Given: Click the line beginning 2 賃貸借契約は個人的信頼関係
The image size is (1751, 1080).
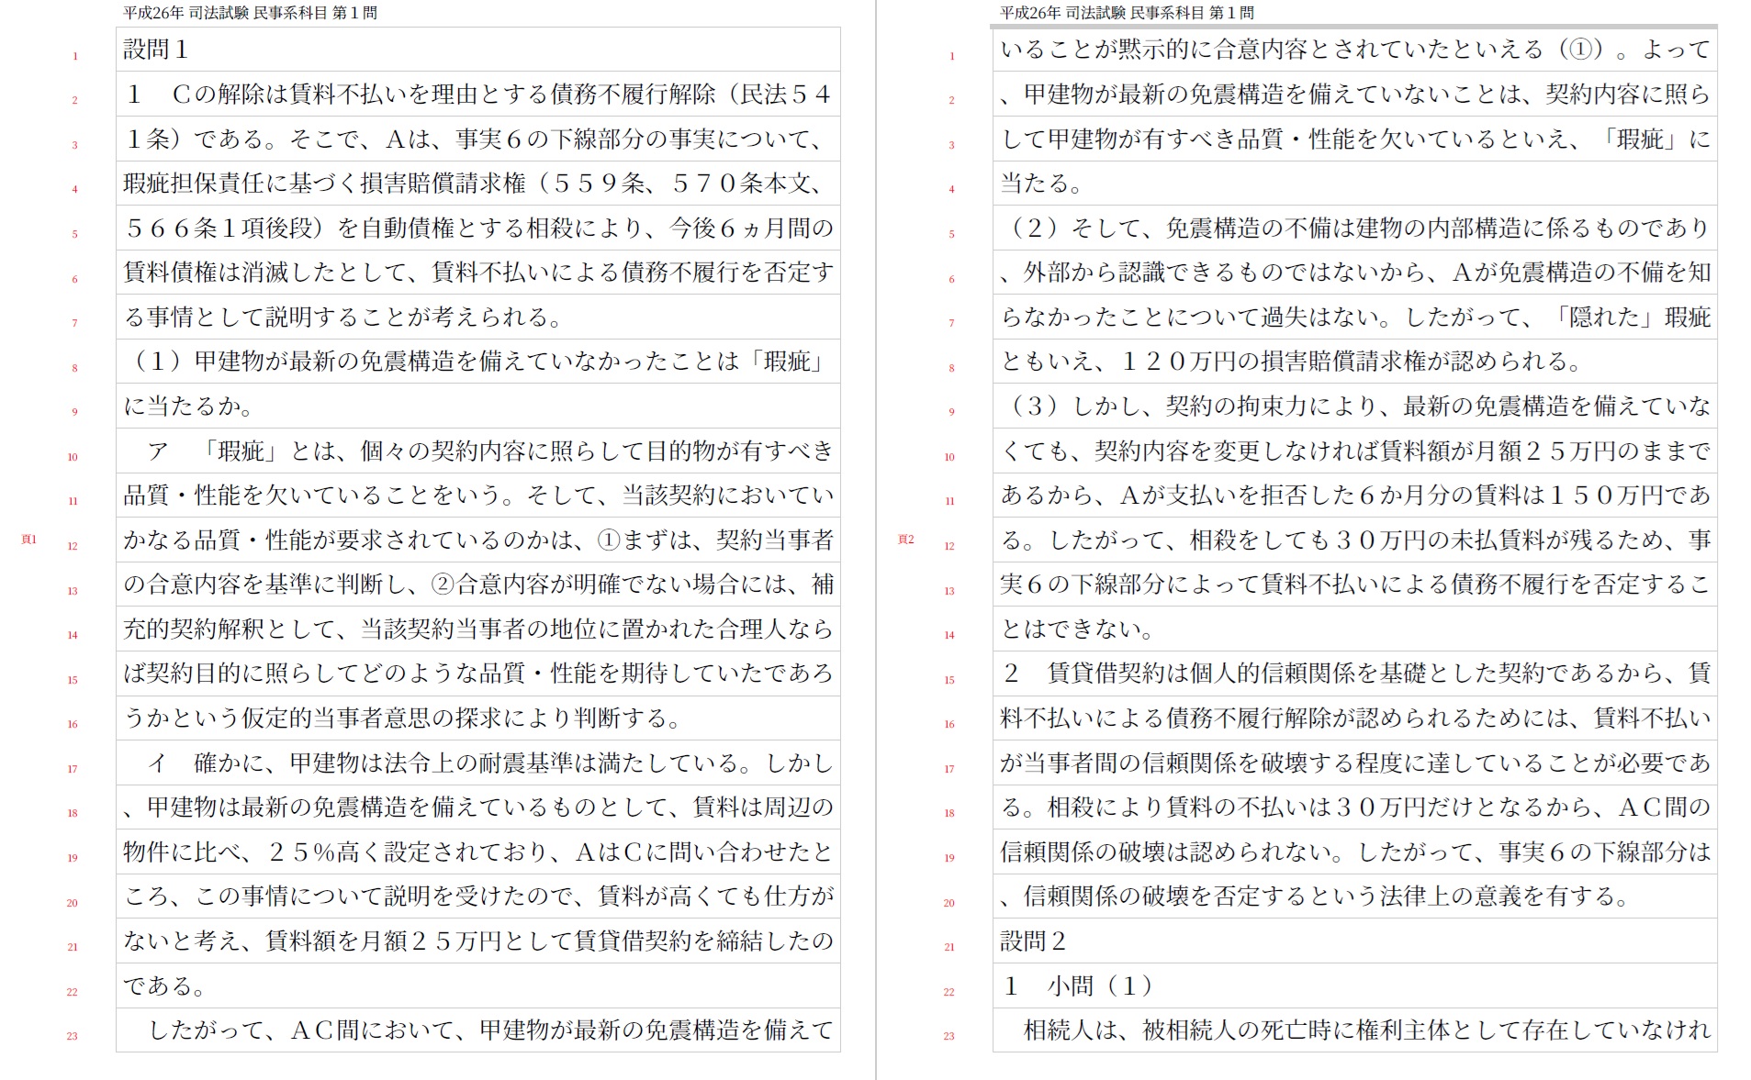Looking at the screenshot, I should 1354,674.
